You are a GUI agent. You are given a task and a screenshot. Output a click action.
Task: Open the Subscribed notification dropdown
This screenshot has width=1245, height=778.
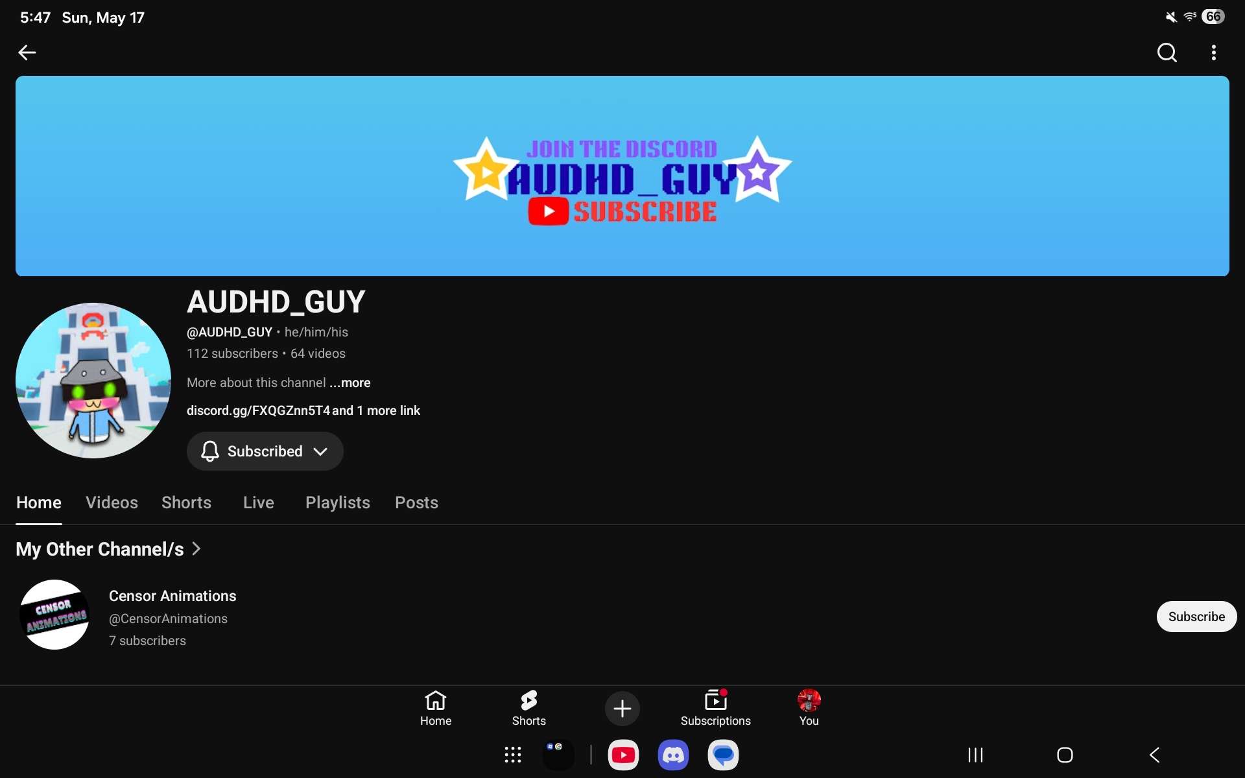click(x=265, y=451)
